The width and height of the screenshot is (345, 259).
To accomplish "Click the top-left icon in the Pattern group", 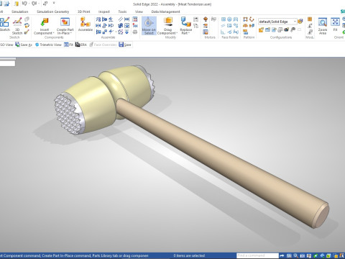I will pos(245,19).
